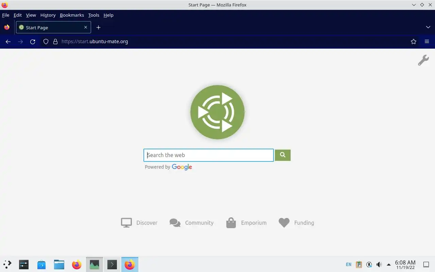Open the Help menu
435x272 pixels.
tap(108, 15)
